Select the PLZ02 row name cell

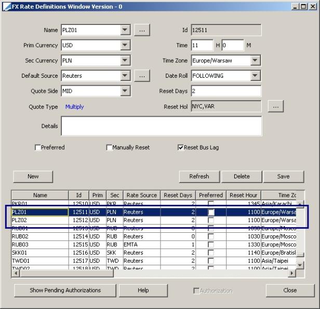[40, 220]
